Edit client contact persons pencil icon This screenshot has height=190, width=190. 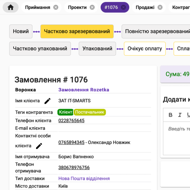click(x=39, y=146)
